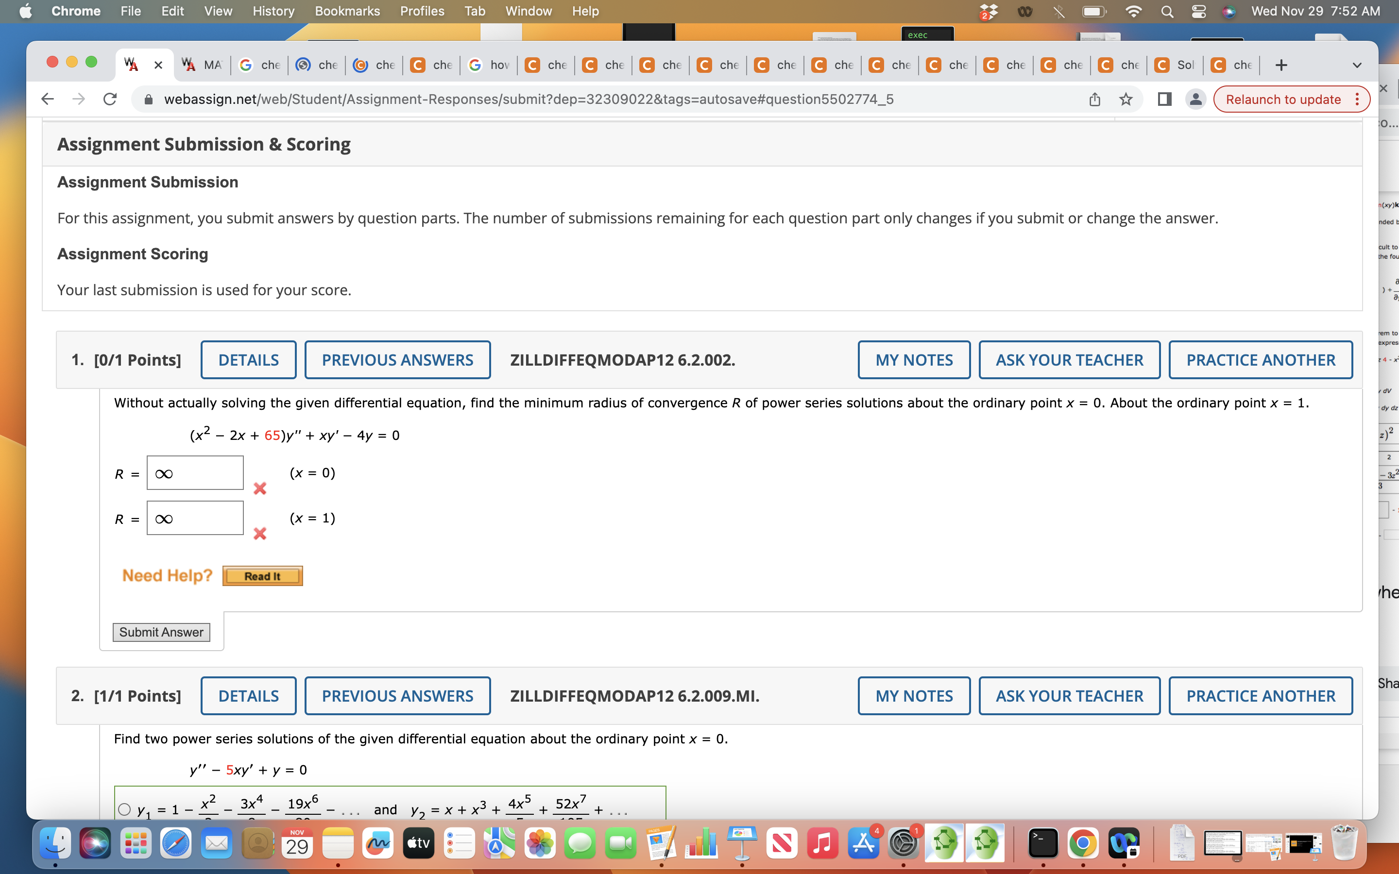The width and height of the screenshot is (1399, 874).
Task: Open Spotlight search from the menu bar
Action: [1167, 11]
